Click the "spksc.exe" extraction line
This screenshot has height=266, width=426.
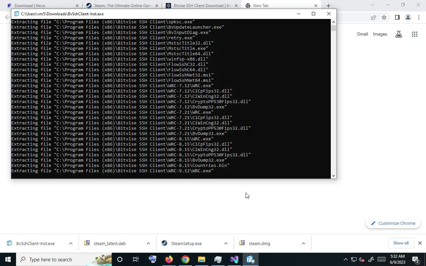[x=103, y=22]
